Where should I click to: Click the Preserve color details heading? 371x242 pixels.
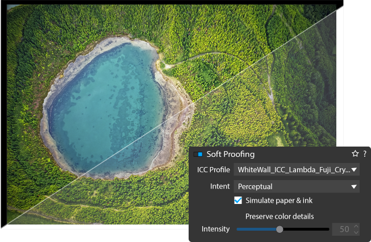pyautogui.click(x=280, y=216)
